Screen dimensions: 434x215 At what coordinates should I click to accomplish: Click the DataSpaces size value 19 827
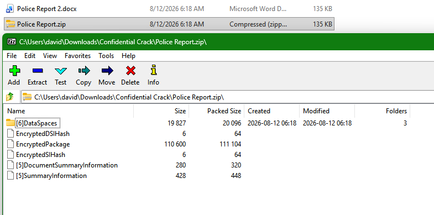click(x=177, y=123)
